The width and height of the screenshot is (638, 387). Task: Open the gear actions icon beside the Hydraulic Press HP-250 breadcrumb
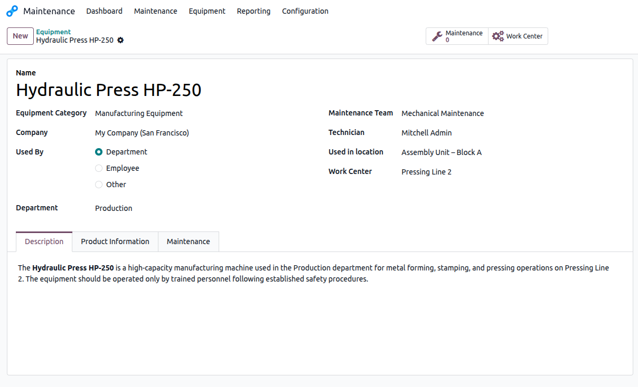[x=120, y=40]
